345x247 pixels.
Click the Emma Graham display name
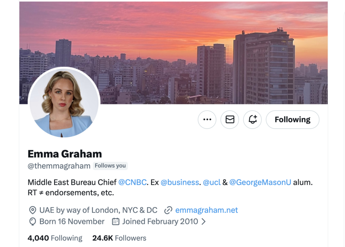click(x=65, y=154)
